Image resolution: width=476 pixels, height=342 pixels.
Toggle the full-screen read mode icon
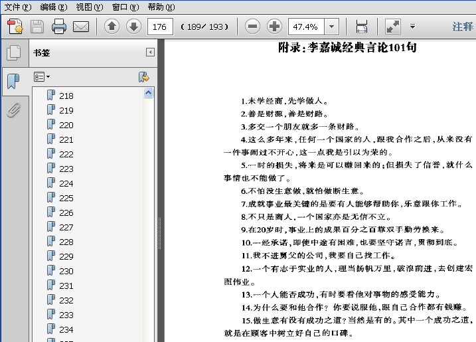[393, 27]
